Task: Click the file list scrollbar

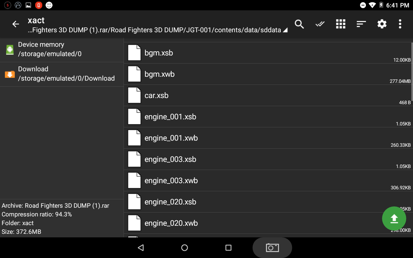Action: (x=412, y=72)
